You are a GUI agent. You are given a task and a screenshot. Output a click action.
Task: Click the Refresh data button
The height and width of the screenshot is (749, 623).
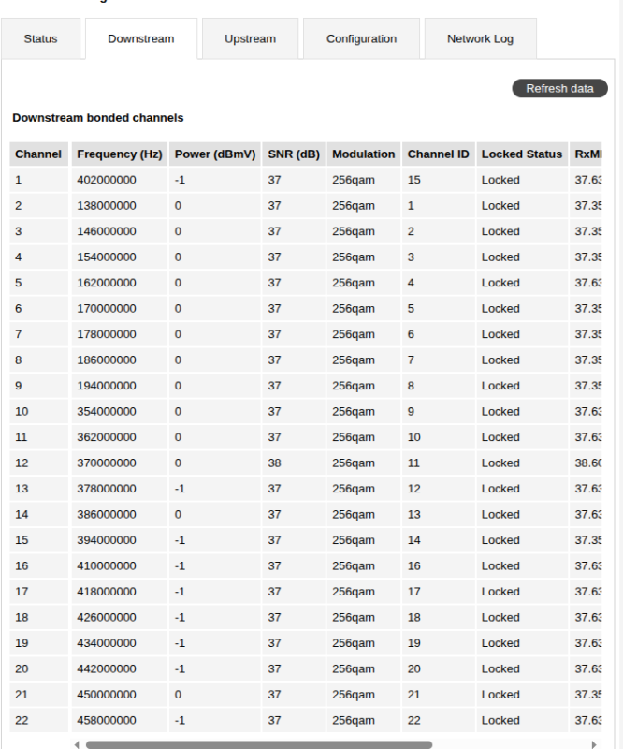pos(559,88)
